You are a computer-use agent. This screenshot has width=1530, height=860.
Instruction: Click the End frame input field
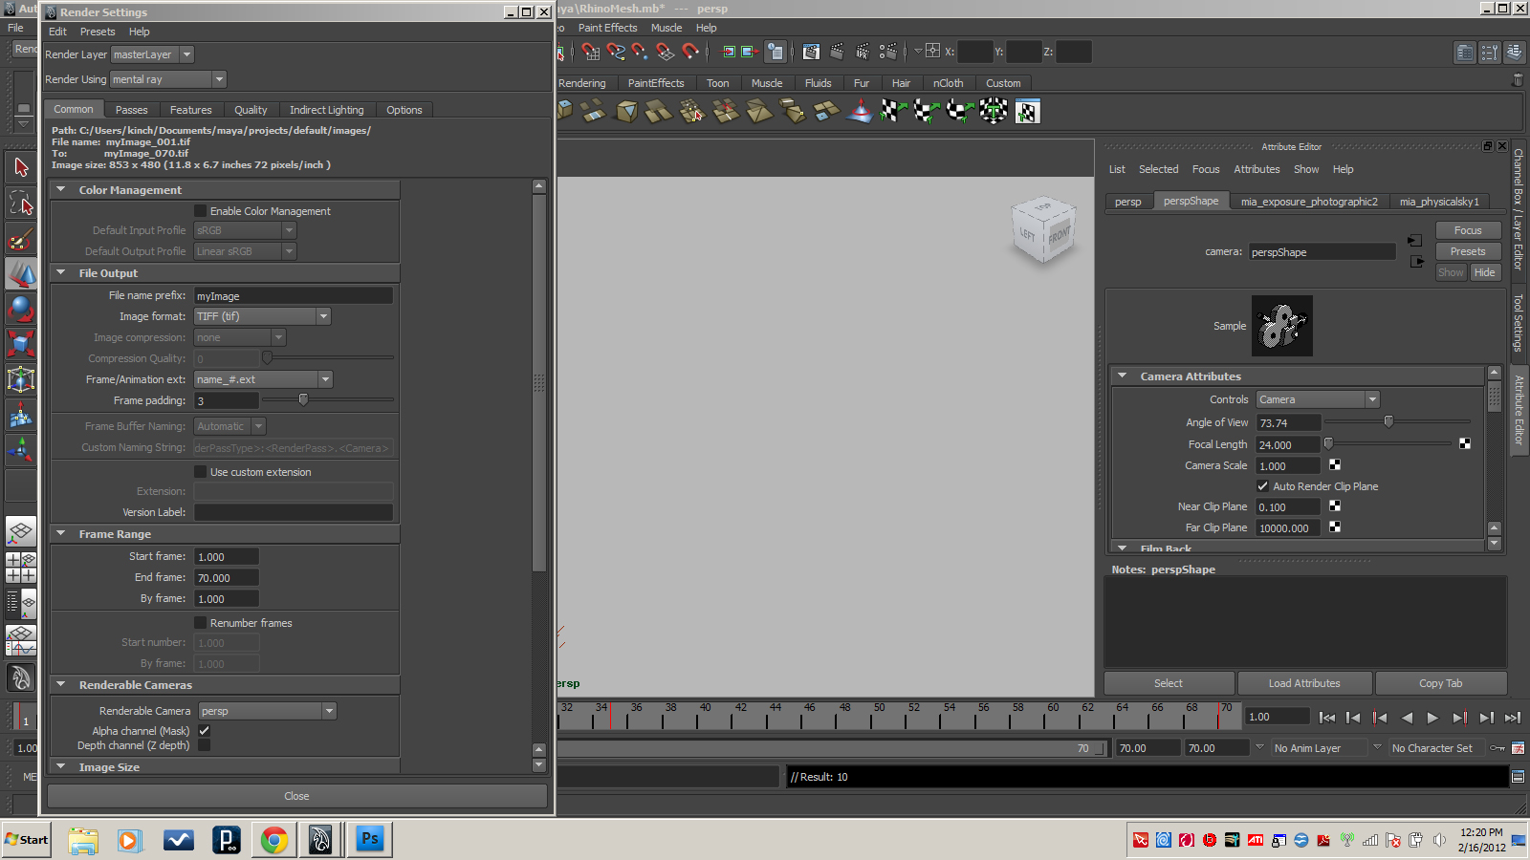226,577
